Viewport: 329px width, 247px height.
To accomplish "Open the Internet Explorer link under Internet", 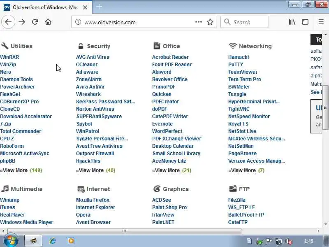I will (95, 207).
